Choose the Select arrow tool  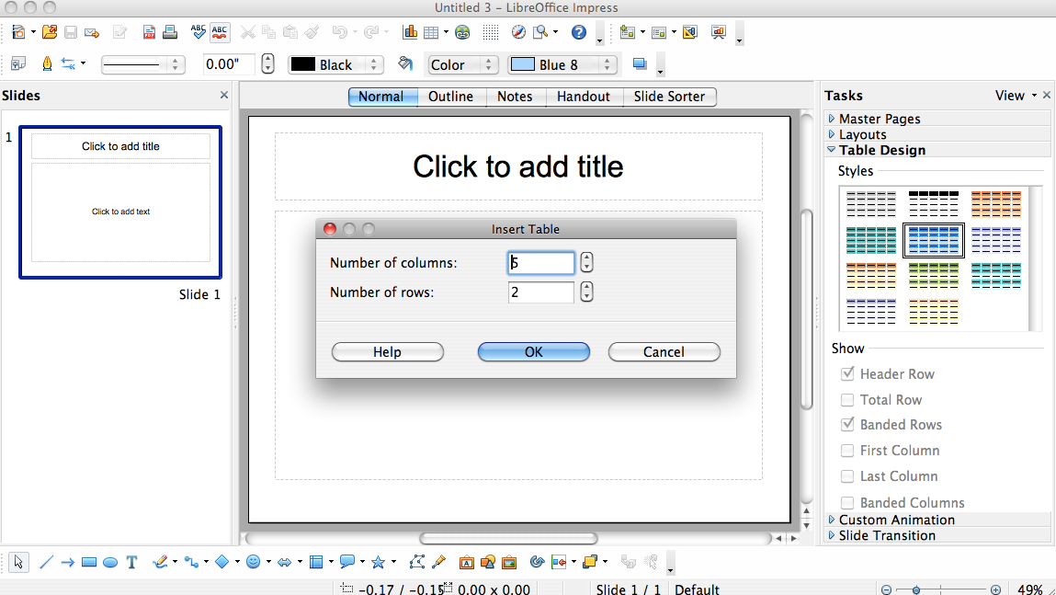click(x=18, y=562)
